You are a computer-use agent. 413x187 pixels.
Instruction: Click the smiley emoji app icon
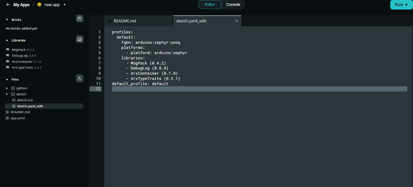coord(39,5)
